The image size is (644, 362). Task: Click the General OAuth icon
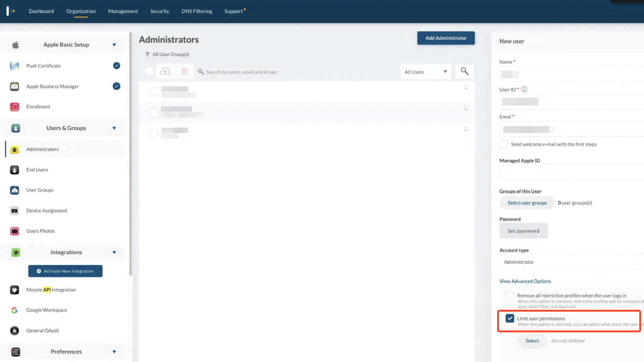tap(15, 331)
